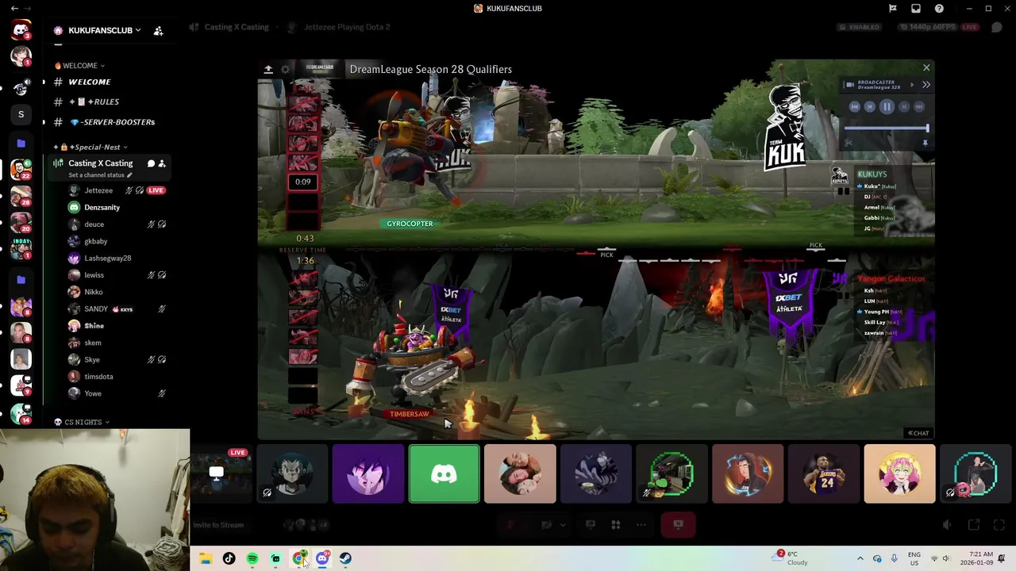Click the broadcaster camera icon
Viewport: 1016px width, 571px height.
850,85
